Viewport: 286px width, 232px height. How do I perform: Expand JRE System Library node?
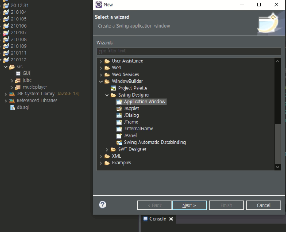click(x=6, y=94)
